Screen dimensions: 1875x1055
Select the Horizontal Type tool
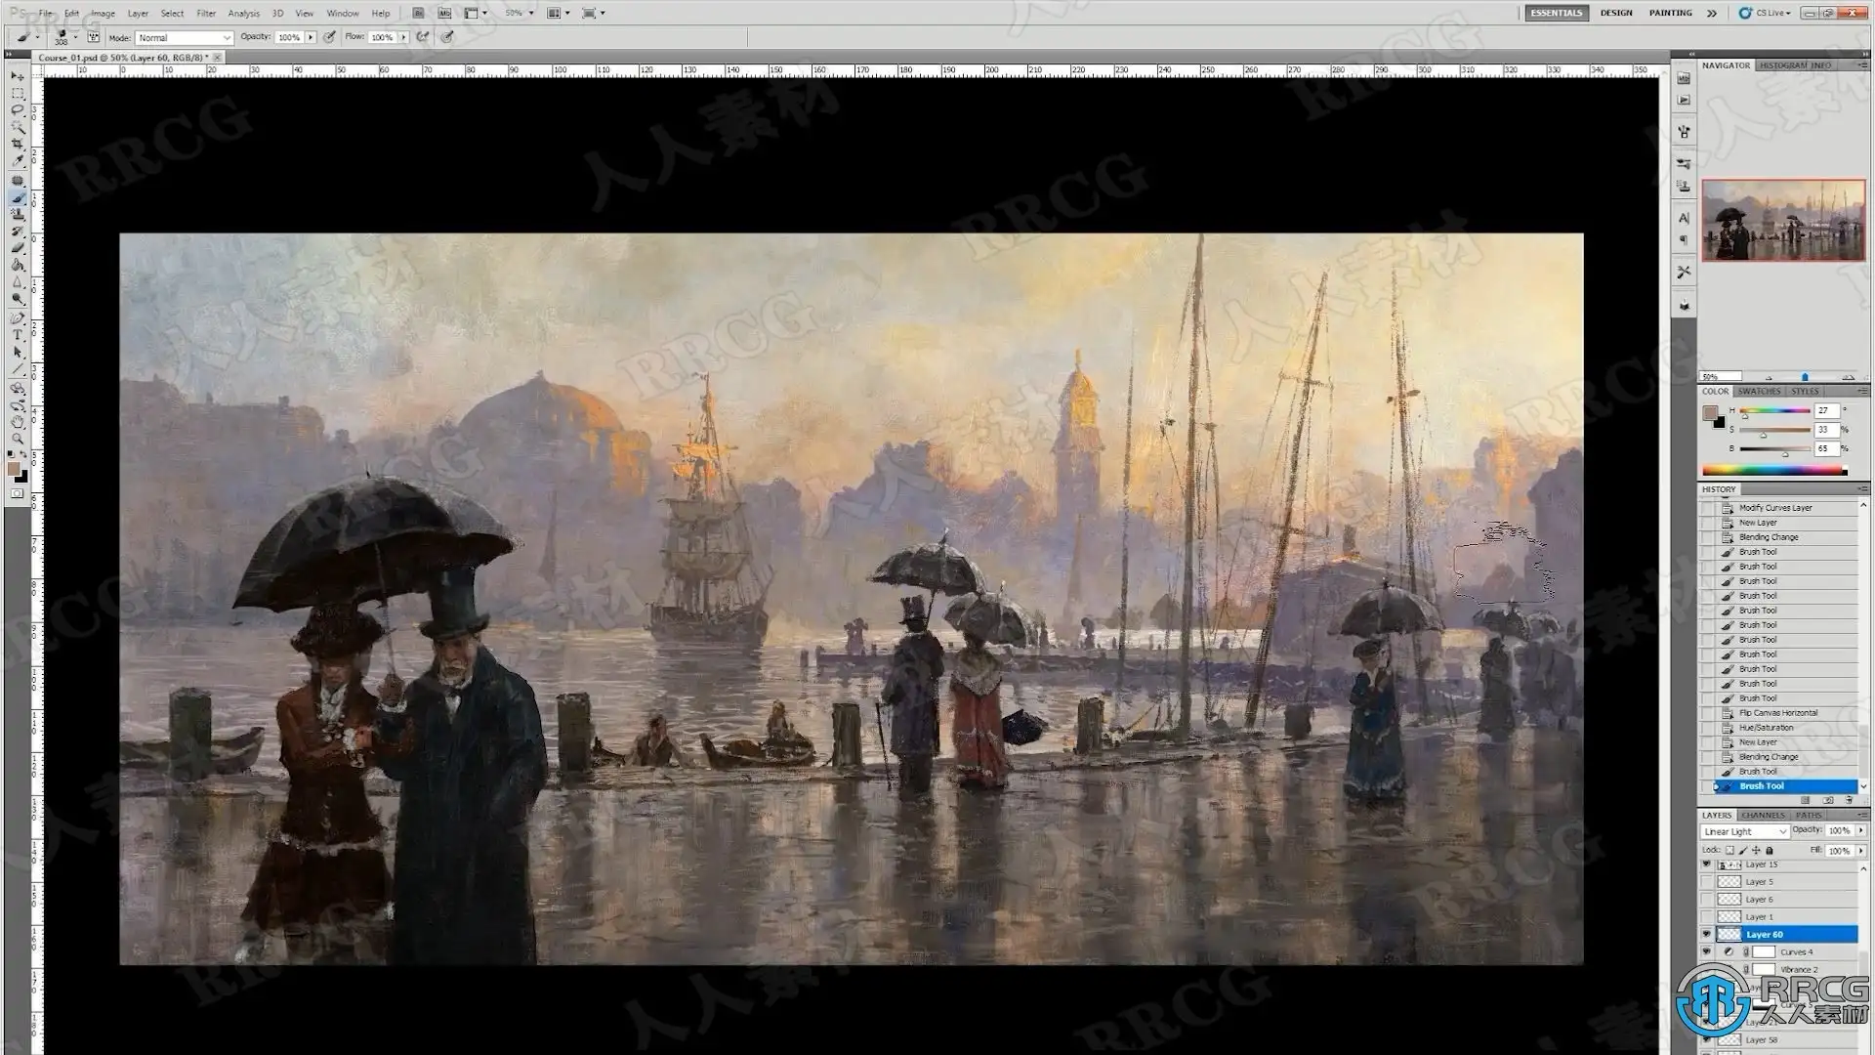point(18,335)
